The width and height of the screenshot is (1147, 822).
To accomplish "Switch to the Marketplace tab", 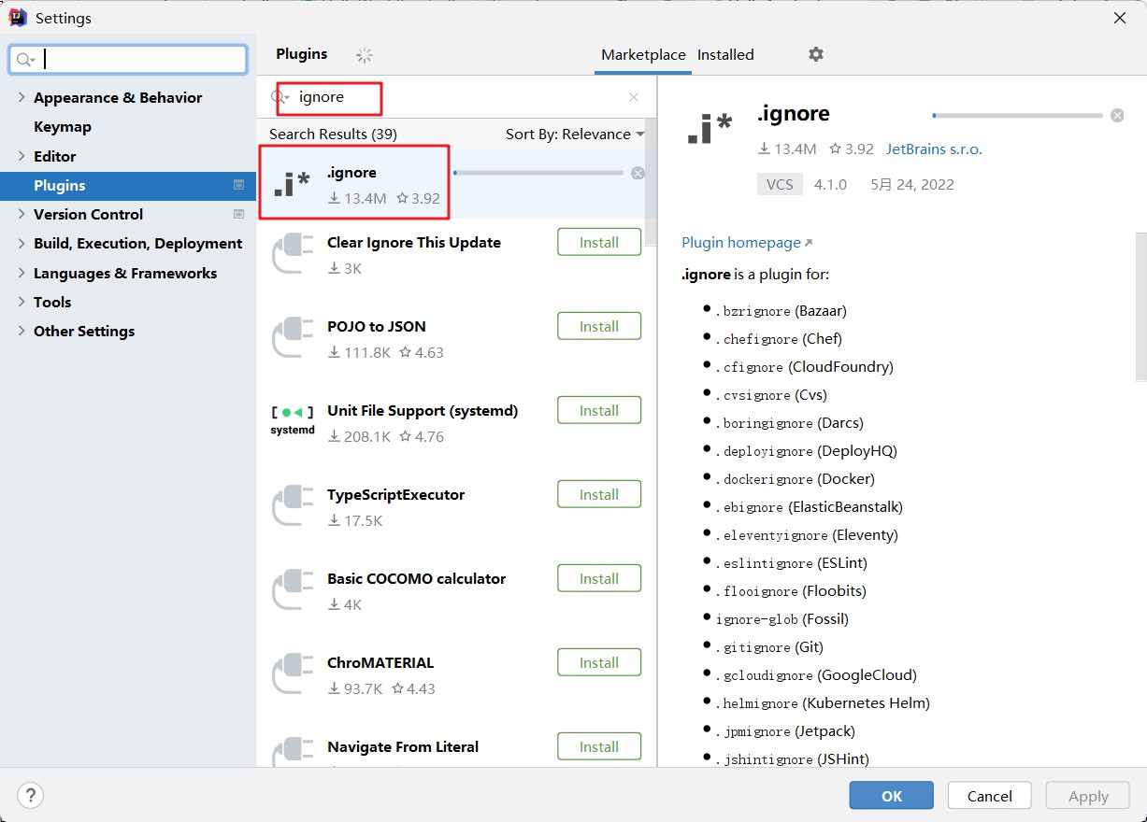I will pyautogui.click(x=643, y=55).
